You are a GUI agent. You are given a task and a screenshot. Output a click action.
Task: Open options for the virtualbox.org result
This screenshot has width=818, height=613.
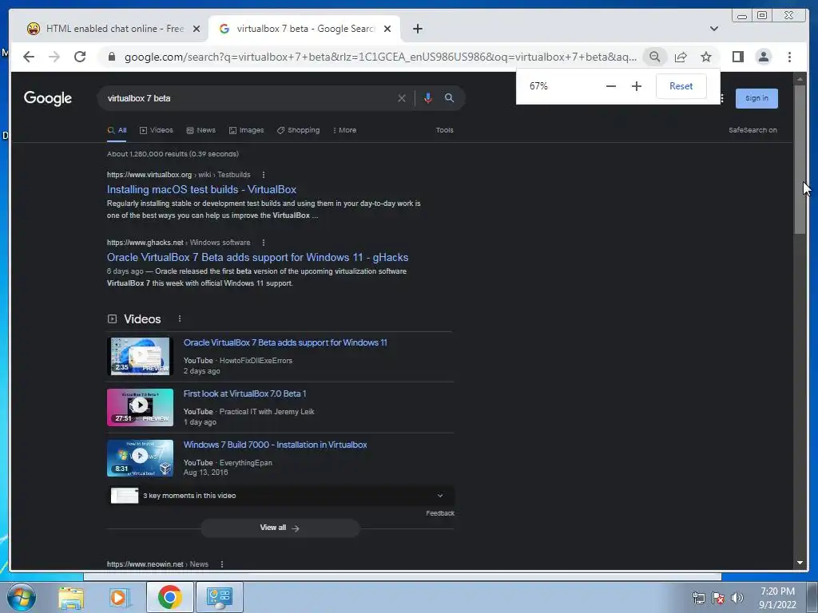(264, 175)
